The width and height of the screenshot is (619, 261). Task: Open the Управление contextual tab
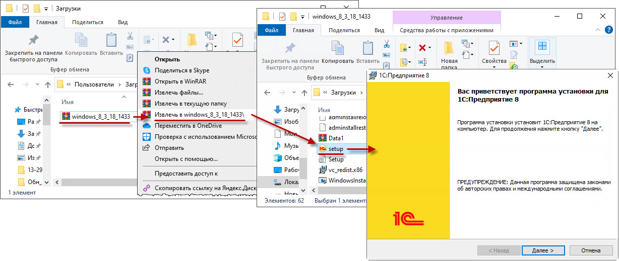(447, 18)
